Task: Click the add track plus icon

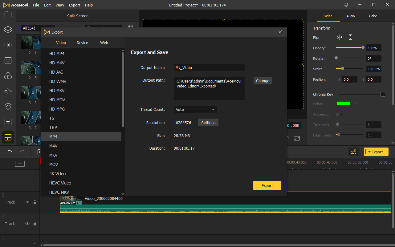Action: (20, 164)
